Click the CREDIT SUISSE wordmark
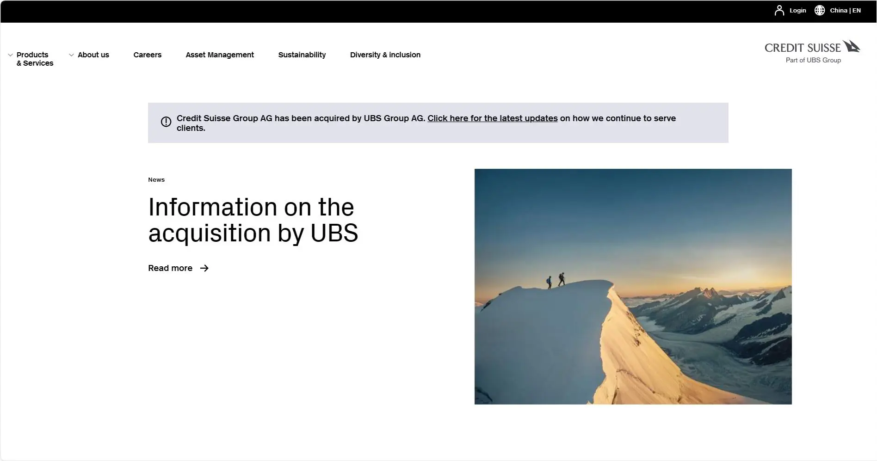The width and height of the screenshot is (877, 461). 803,48
